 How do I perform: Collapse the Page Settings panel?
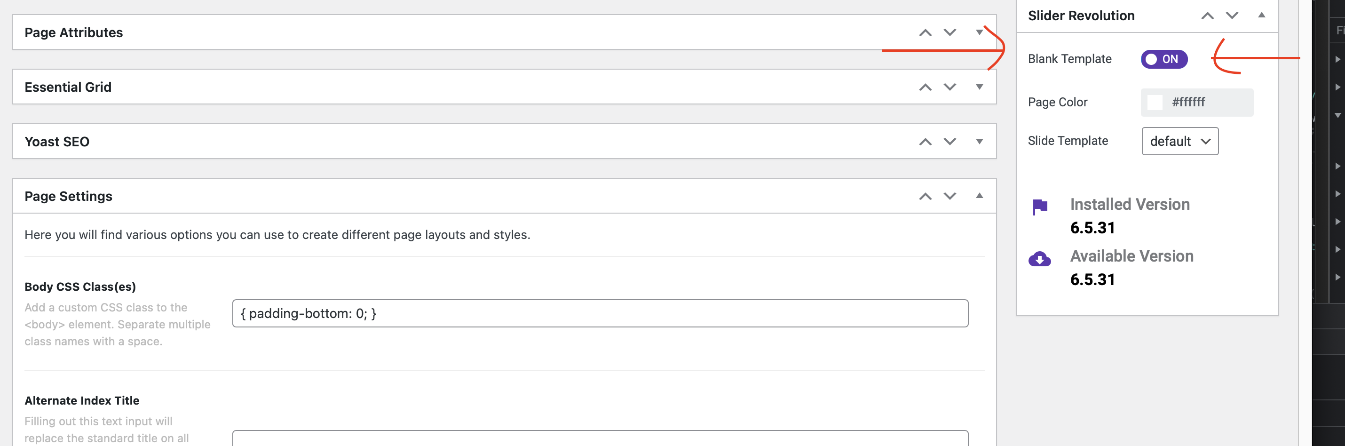980,196
